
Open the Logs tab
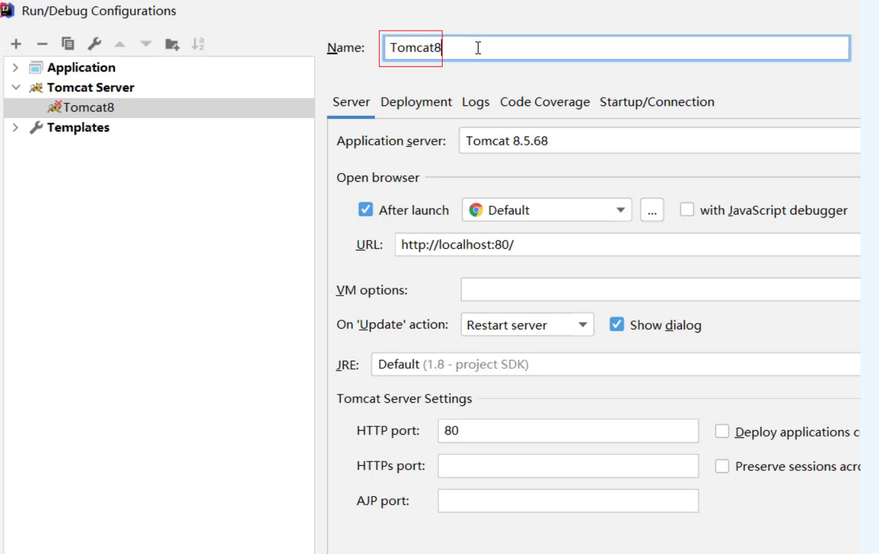476,102
